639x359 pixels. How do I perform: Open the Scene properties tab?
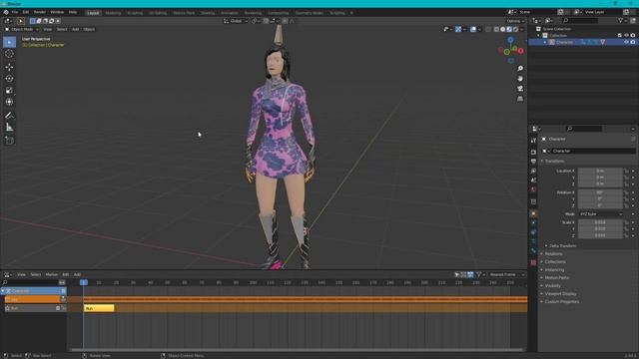pos(533,180)
